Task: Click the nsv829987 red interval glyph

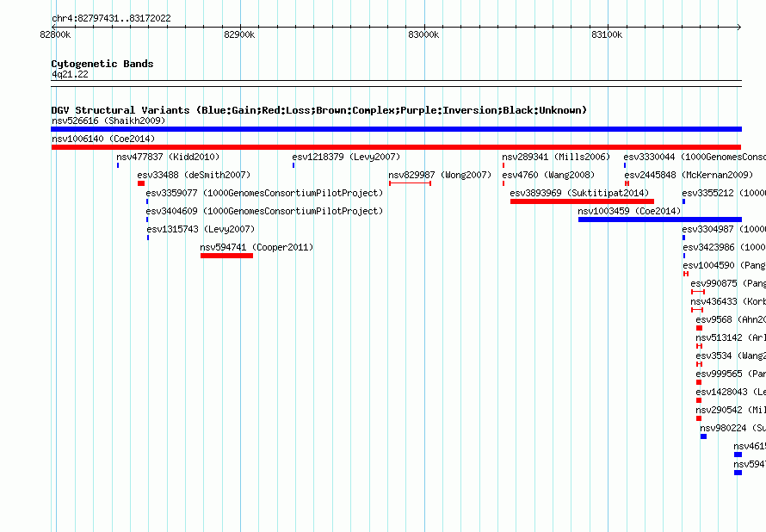Action: coord(411,183)
